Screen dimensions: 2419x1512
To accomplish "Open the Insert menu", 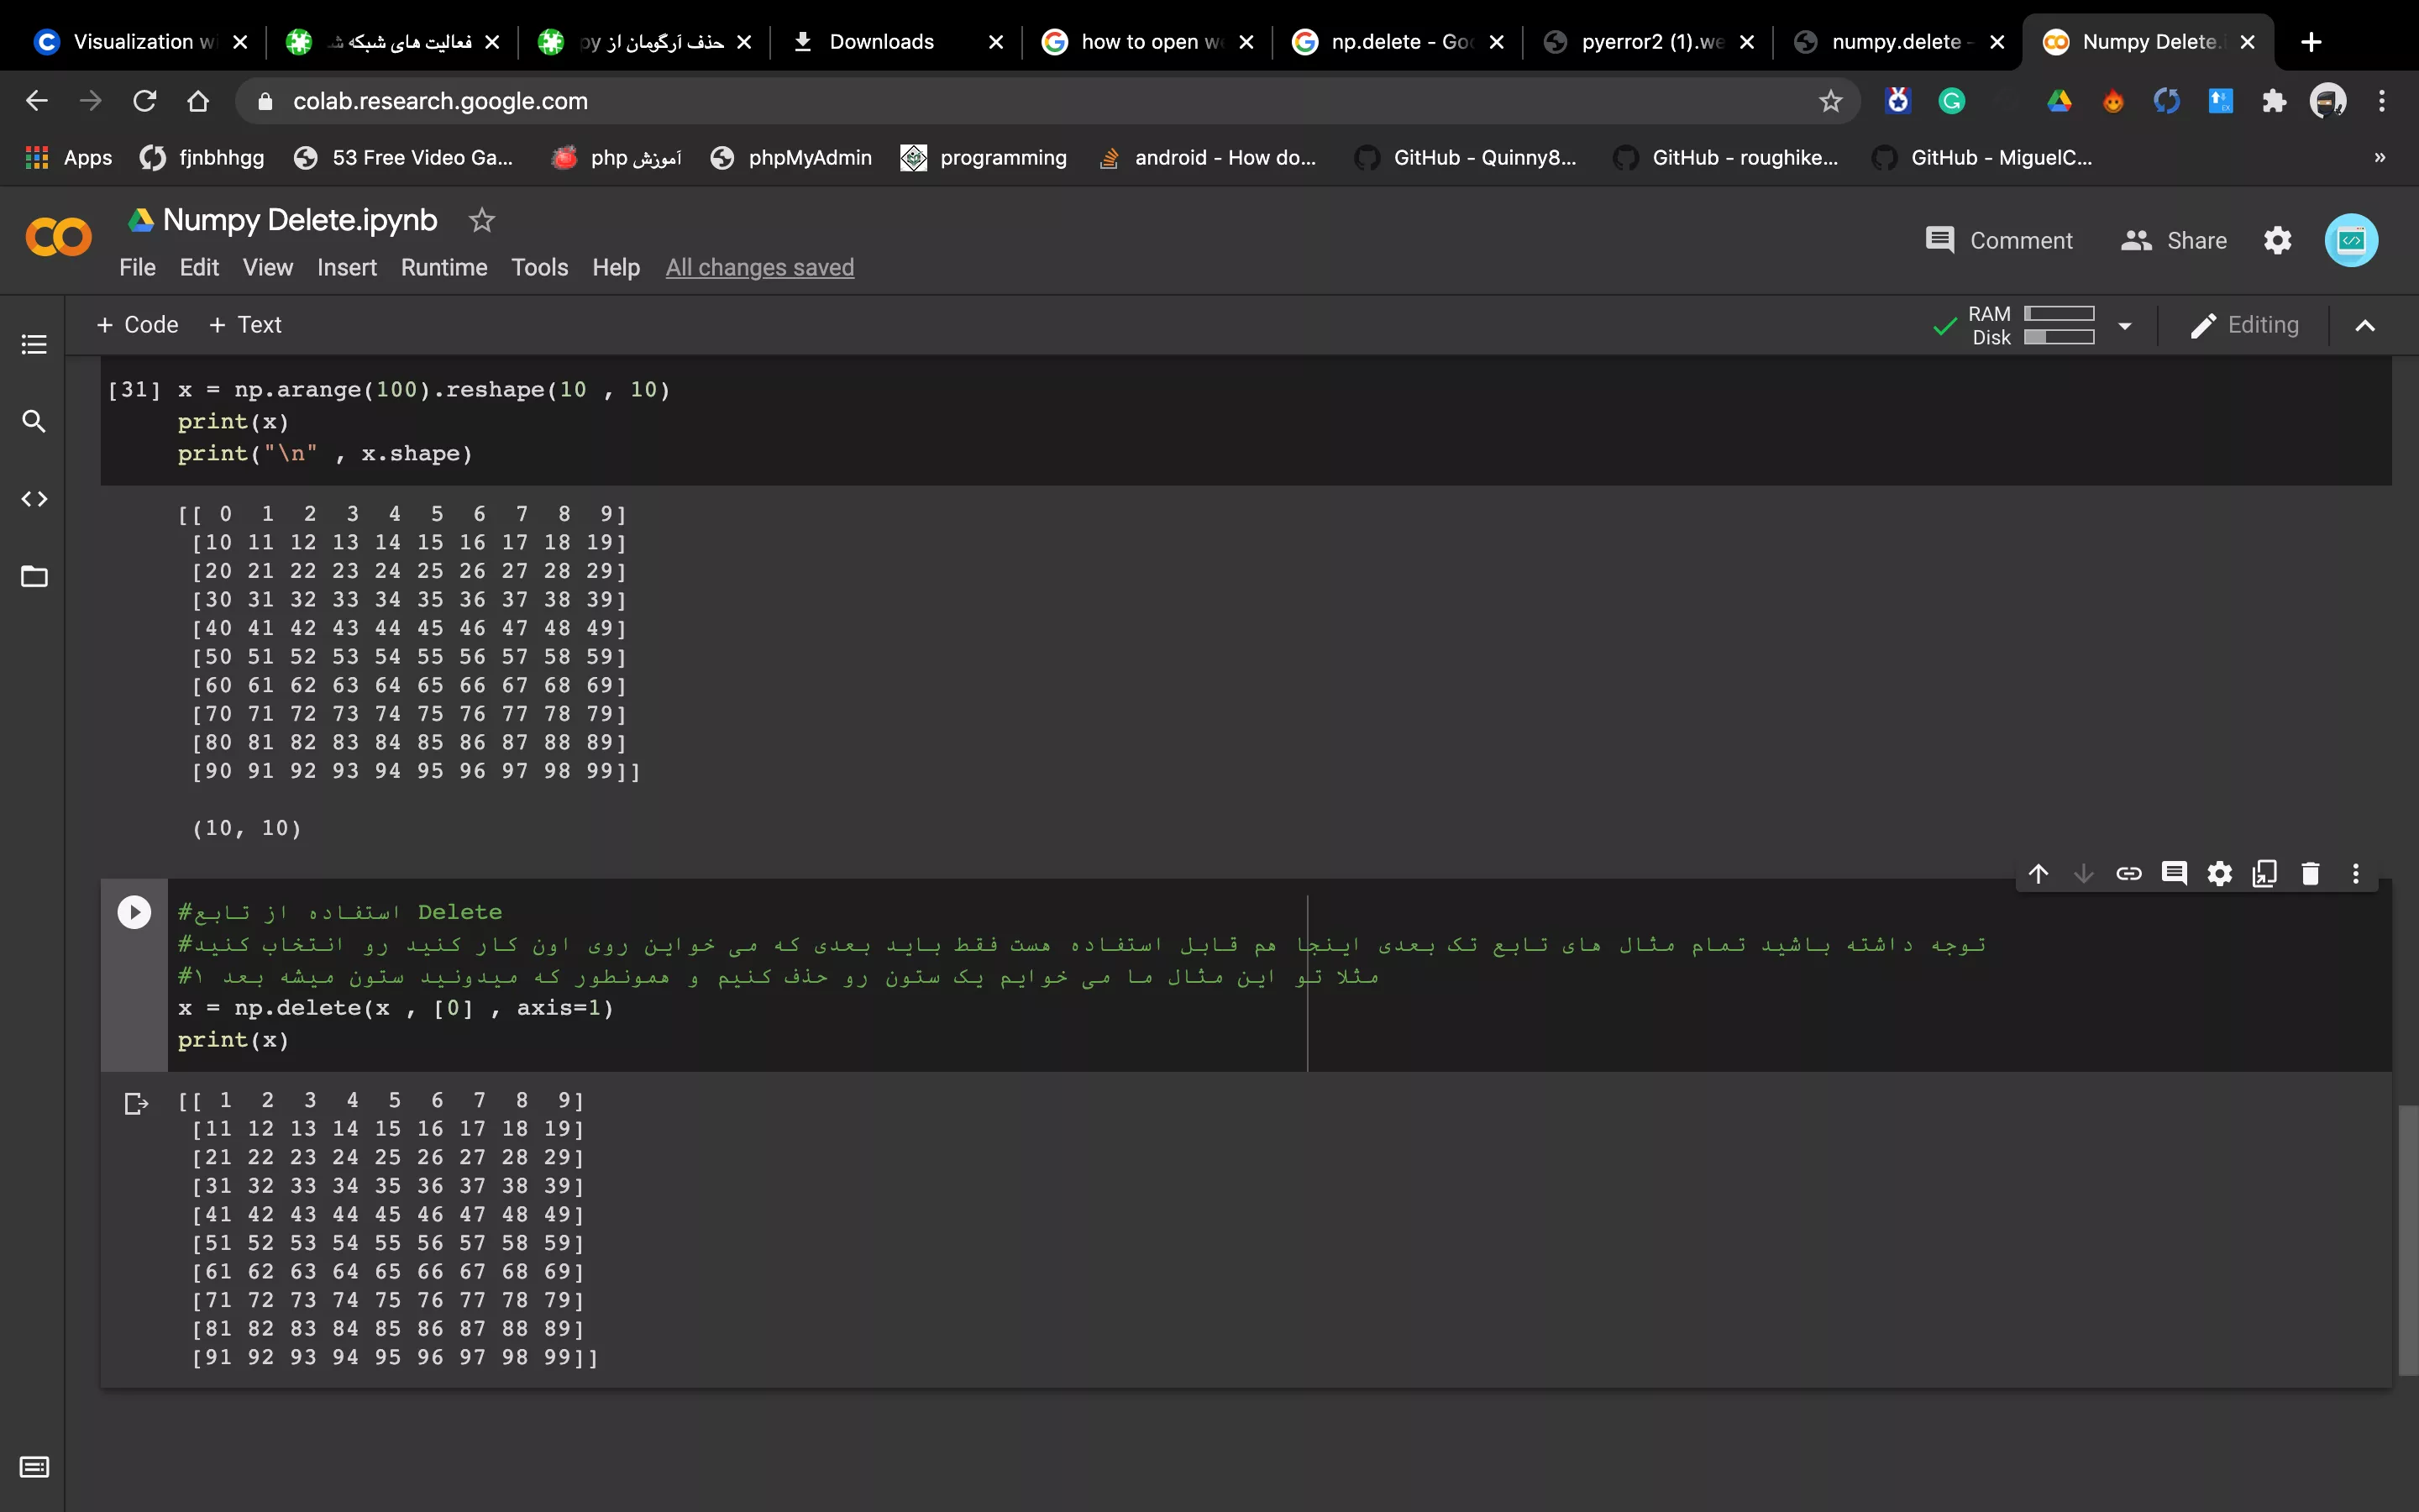I will coord(347,268).
